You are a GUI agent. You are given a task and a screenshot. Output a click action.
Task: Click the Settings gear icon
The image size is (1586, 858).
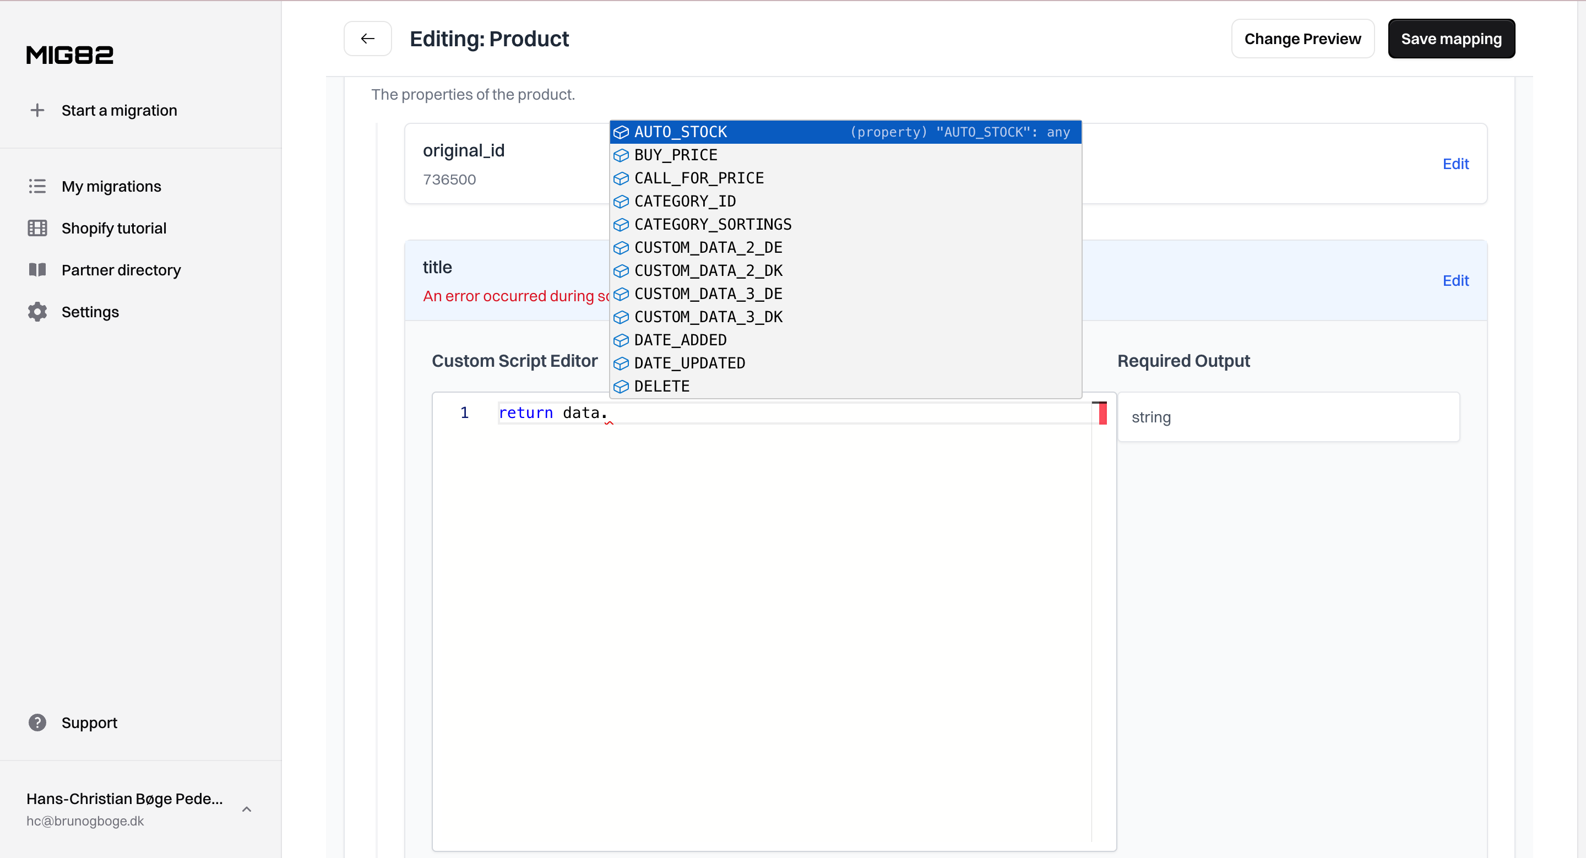[x=37, y=312]
